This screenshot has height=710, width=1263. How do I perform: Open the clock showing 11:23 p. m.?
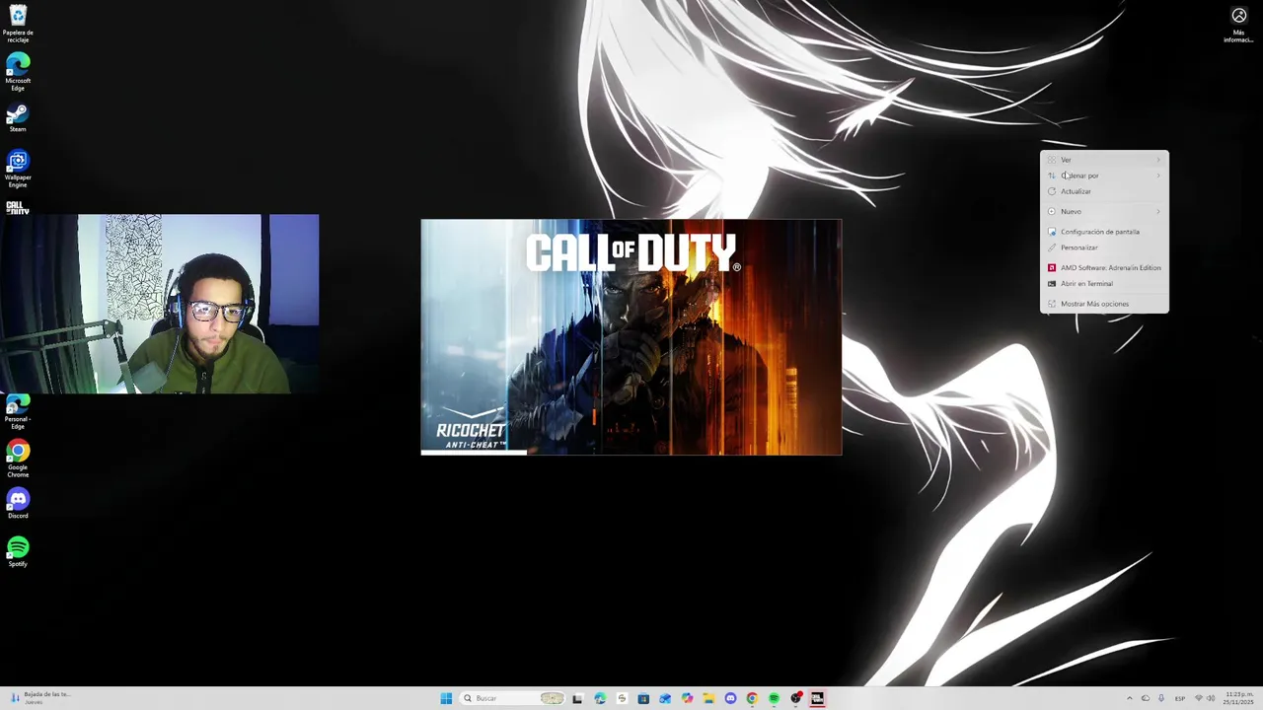tap(1238, 698)
